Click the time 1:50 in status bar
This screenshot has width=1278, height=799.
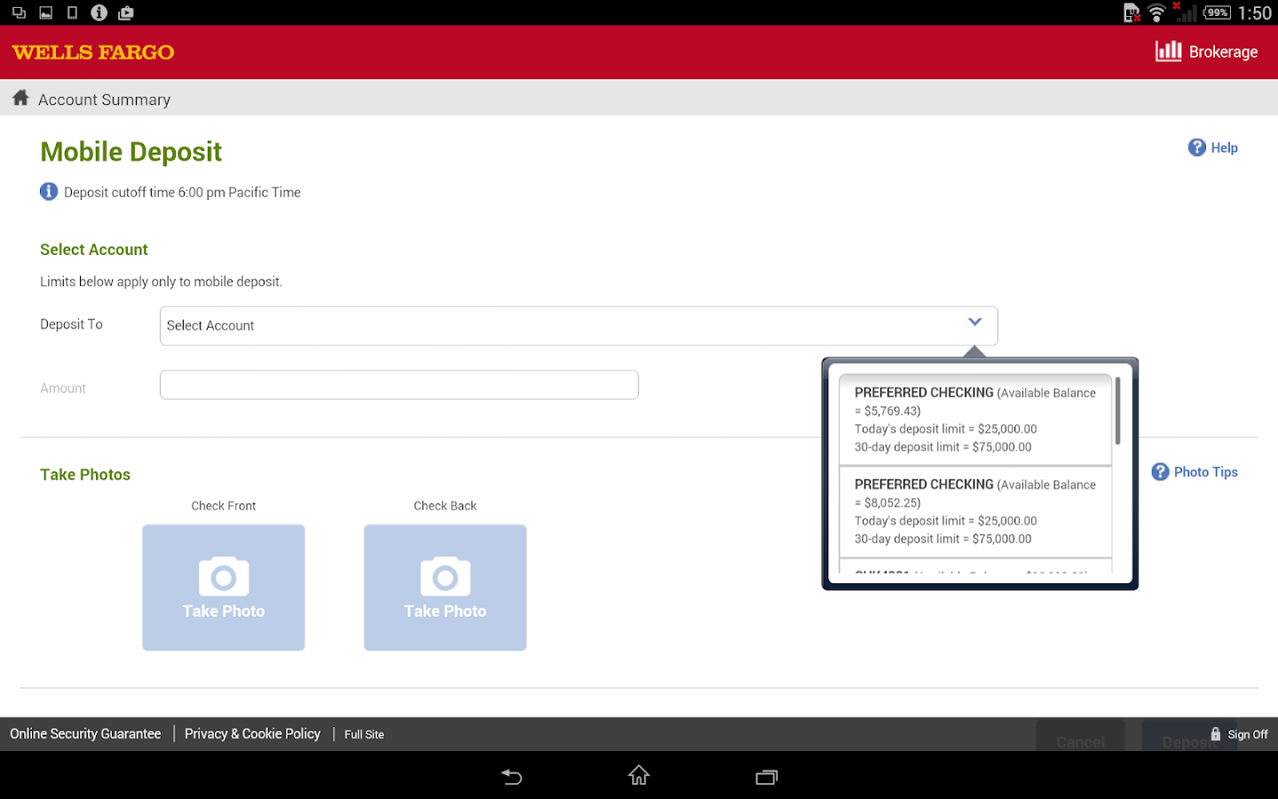coord(1255,12)
